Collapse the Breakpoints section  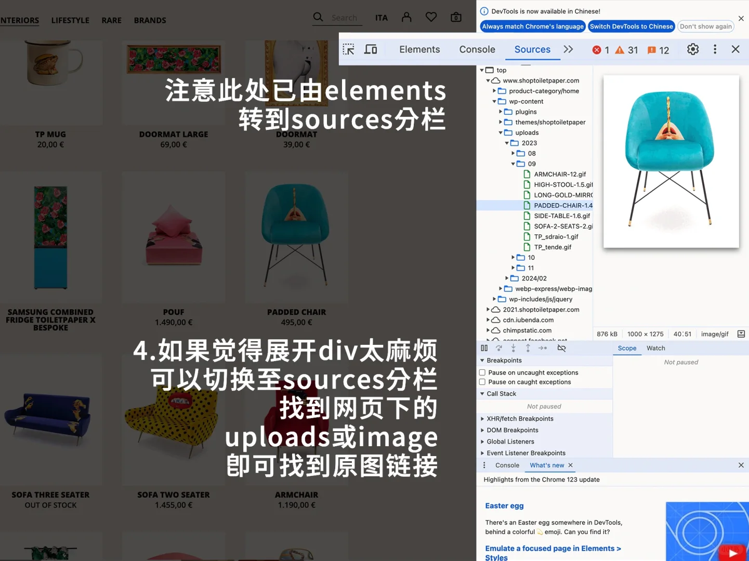click(482, 360)
